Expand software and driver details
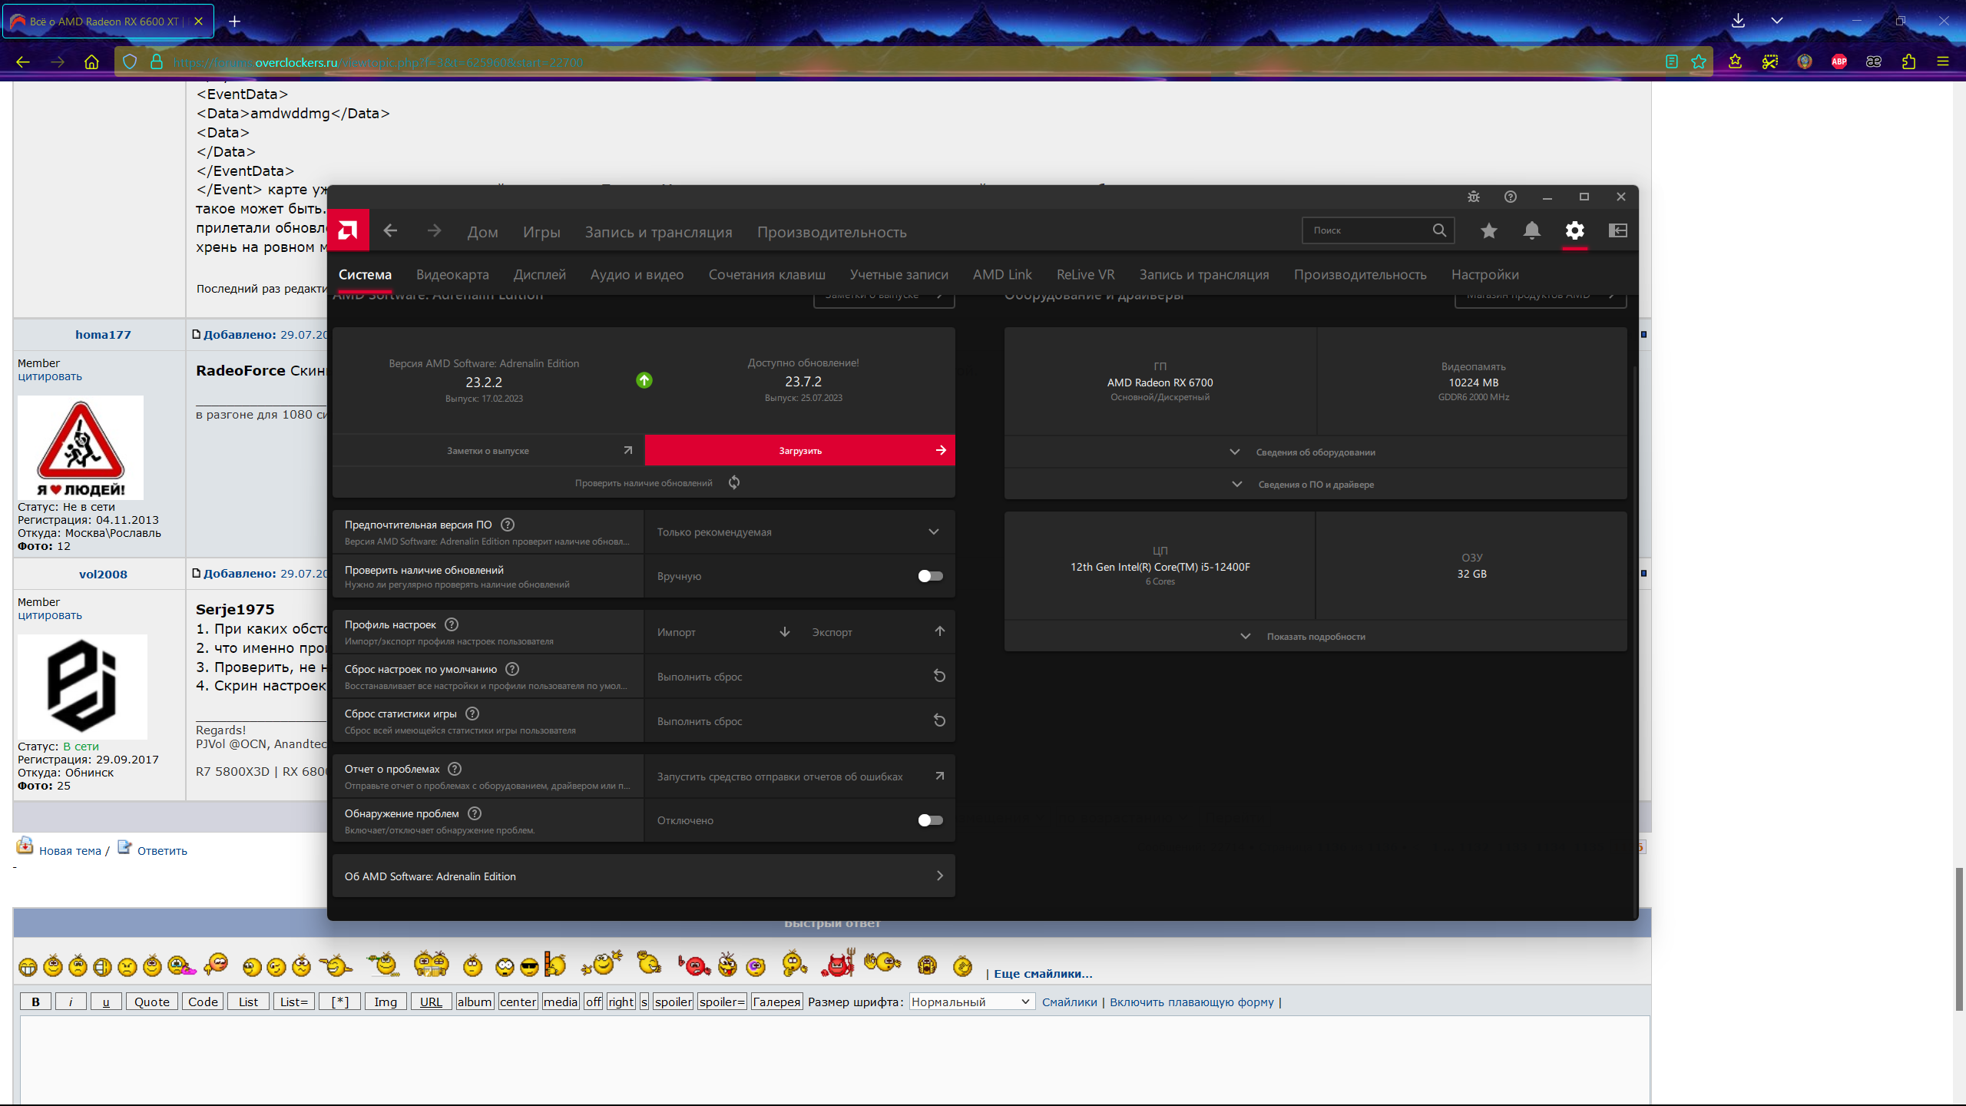1966x1106 pixels. 1315,485
